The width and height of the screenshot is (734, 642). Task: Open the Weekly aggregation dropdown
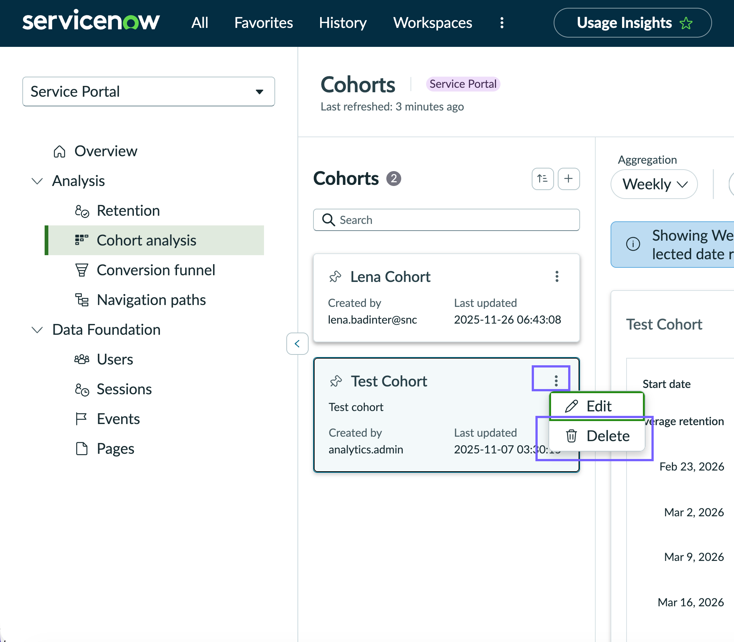(654, 184)
